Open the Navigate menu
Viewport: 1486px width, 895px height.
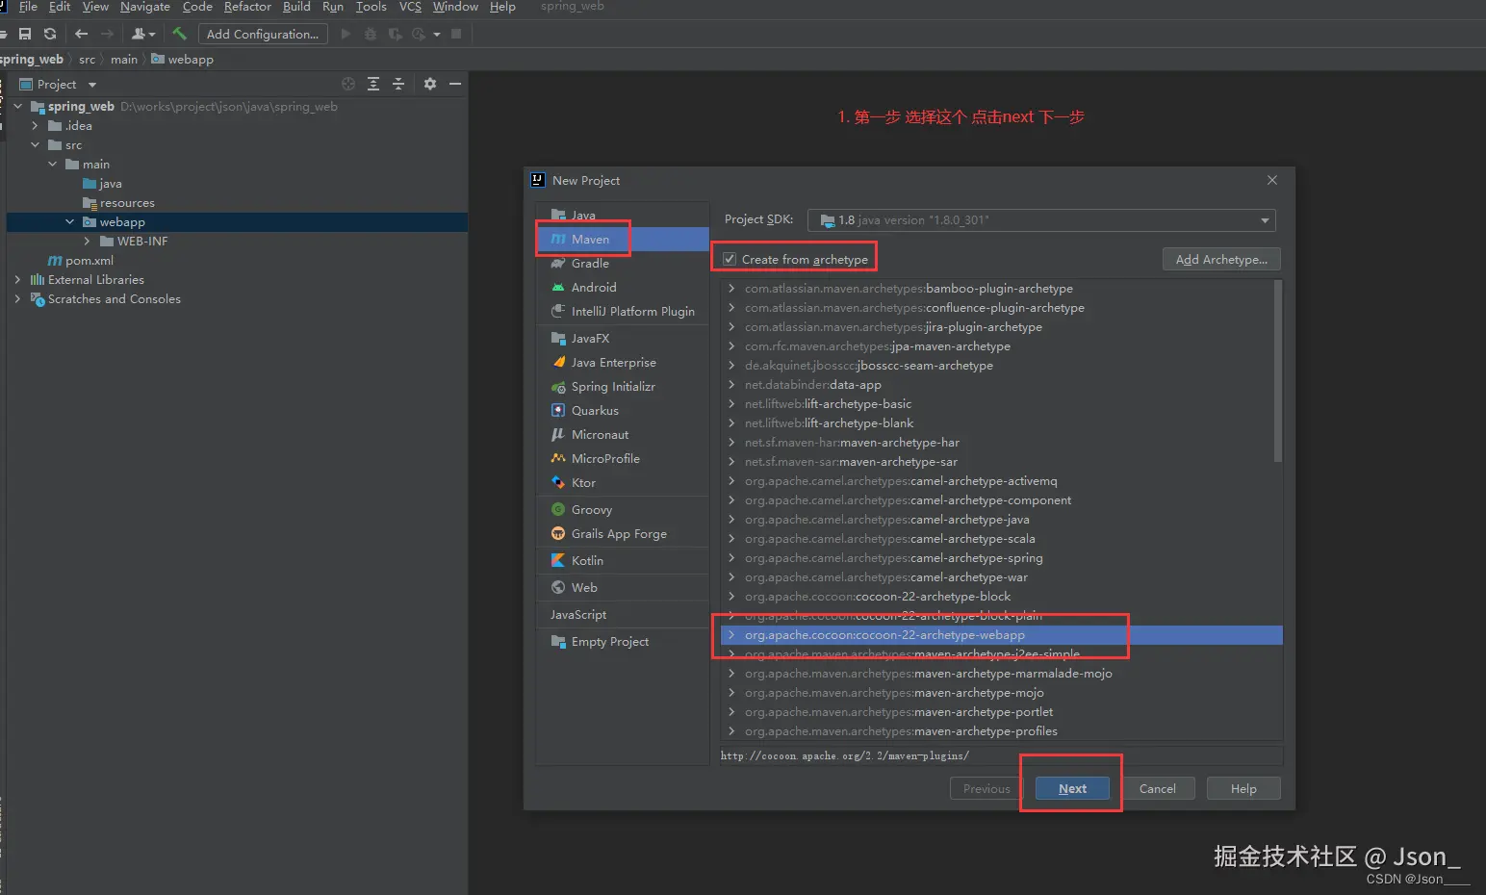(145, 7)
